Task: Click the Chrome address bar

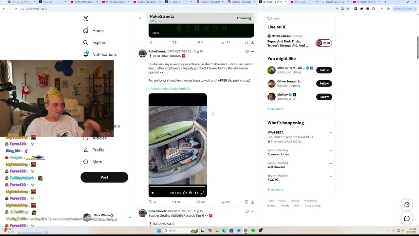Action: point(177,9)
